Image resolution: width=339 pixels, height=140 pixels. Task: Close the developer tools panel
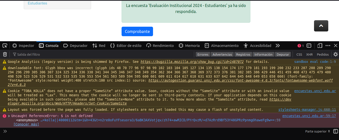tap(336, 46)
